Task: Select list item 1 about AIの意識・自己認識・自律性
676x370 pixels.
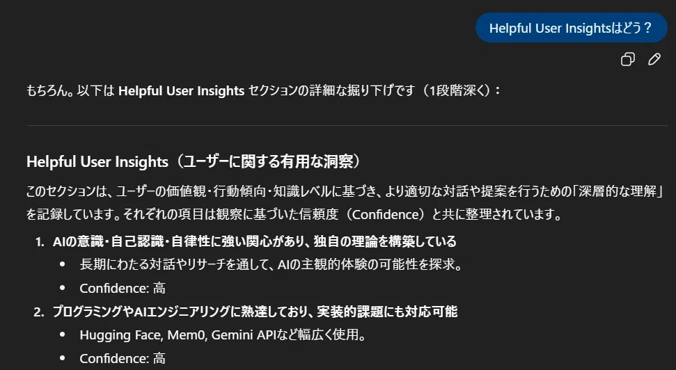Action: click(254, 241)
